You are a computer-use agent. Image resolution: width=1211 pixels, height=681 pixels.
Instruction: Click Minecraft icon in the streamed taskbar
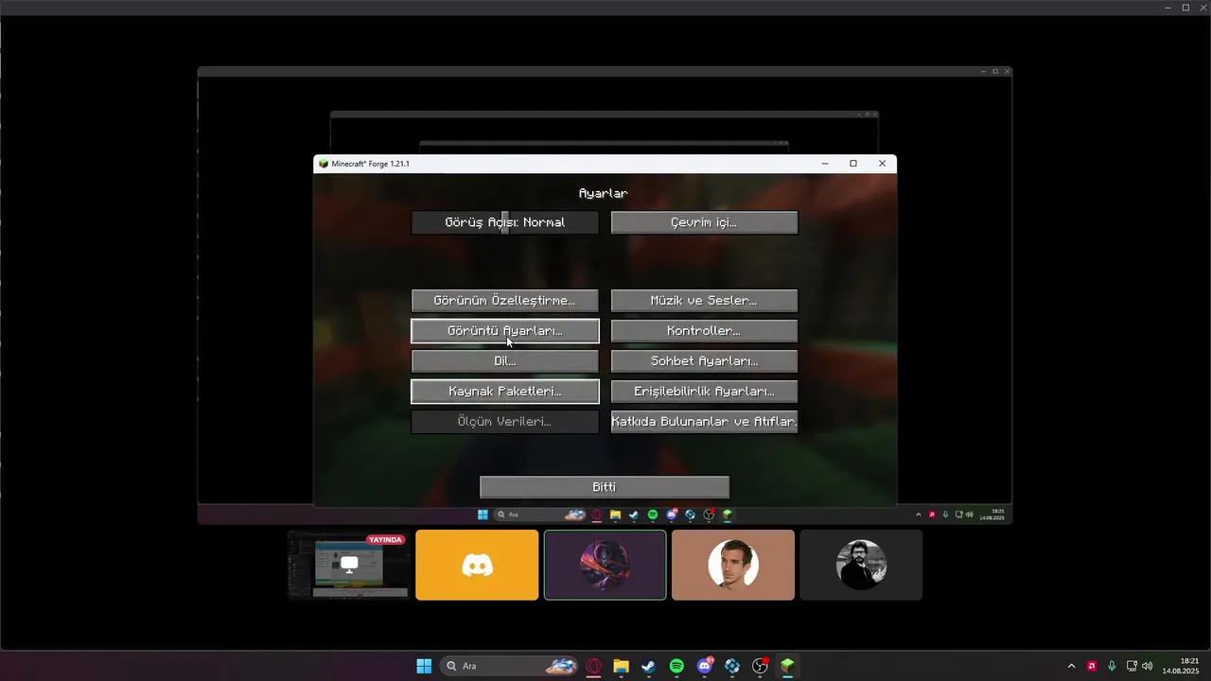tap(728, 515)
